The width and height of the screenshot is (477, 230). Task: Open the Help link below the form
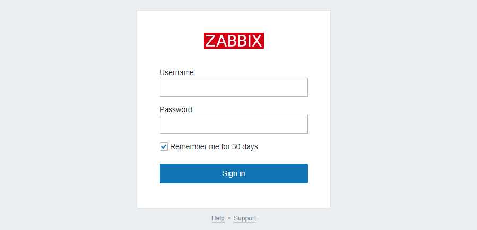tap(218, 218)
